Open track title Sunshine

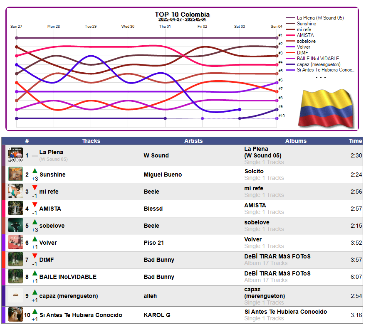click(52, 175)
